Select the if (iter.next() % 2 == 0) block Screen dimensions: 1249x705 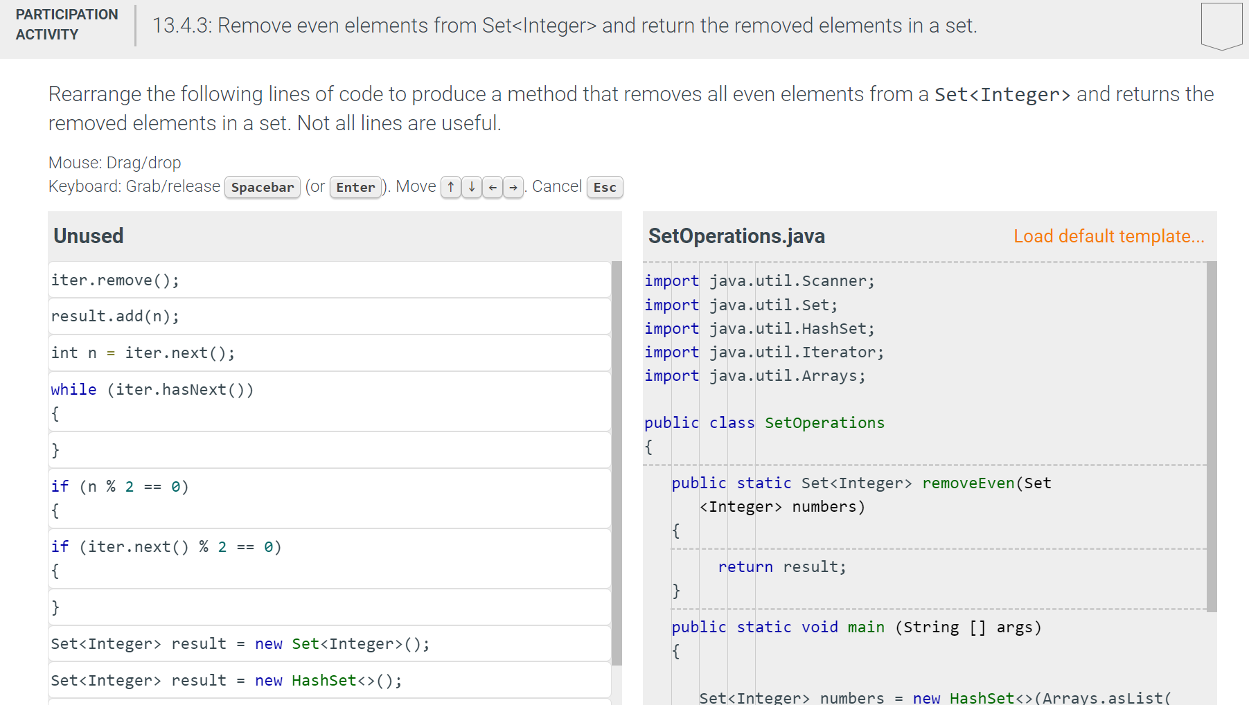tap(329, 559)
